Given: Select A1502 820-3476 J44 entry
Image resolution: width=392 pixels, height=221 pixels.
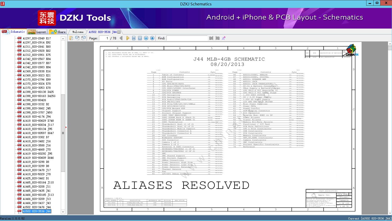Looking at the screenshot, I should point(37,207).
